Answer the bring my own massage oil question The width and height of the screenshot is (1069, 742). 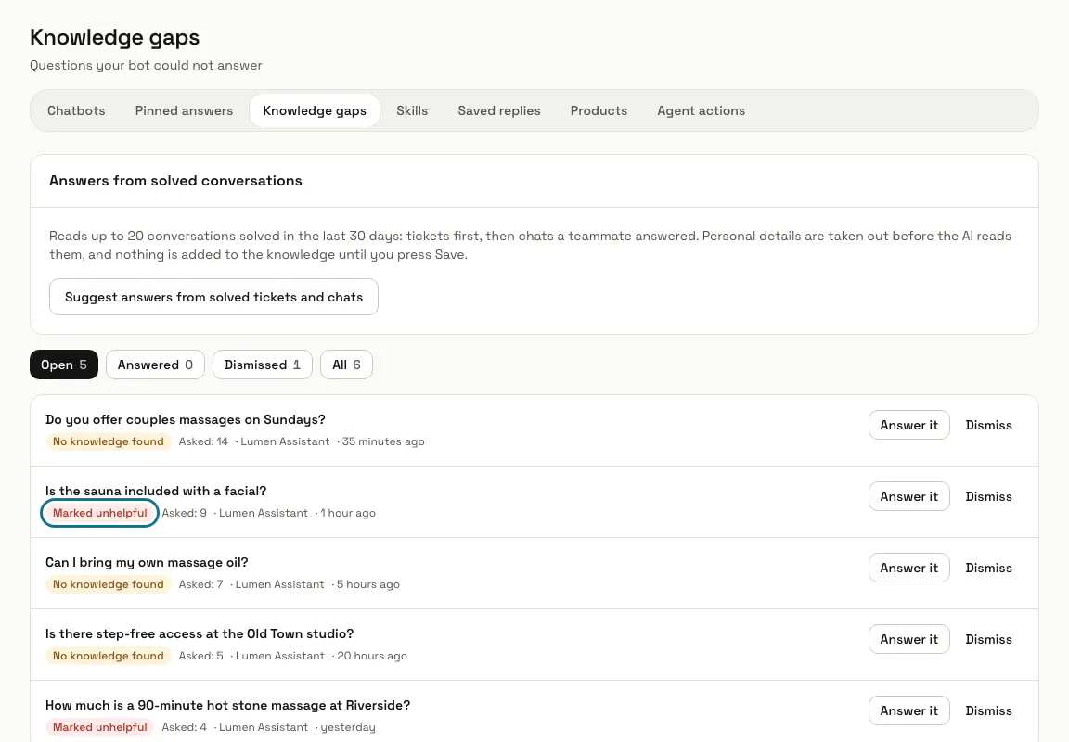click(908, 569)
